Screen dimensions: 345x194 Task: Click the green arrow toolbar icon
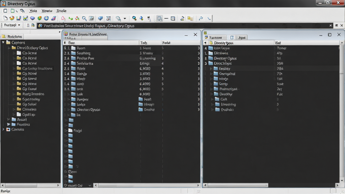coord(70,19)
